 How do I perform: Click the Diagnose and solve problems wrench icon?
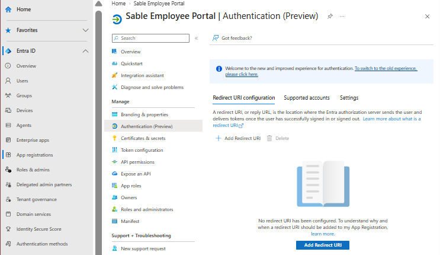click(114, 87)
